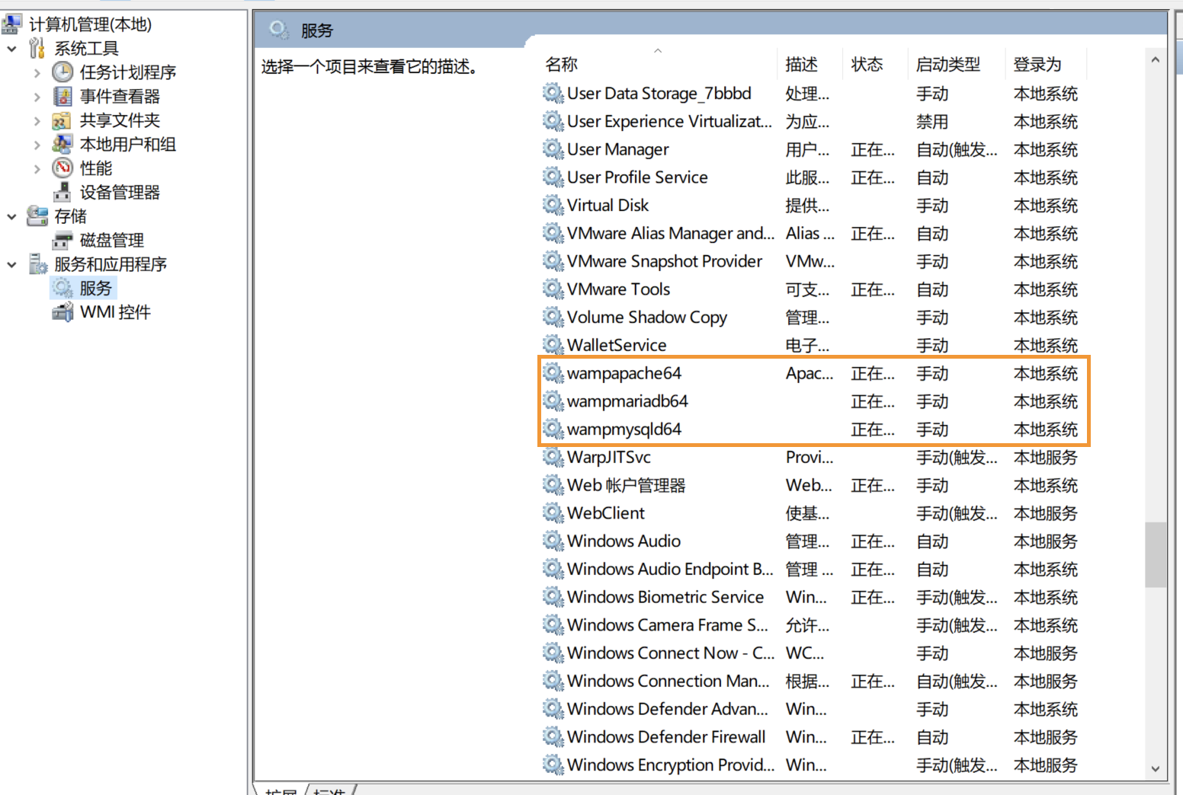Expand the 任务计划程序 node chevron
The height and width of the screenshot is (795, 1183).
pos(37,72)
